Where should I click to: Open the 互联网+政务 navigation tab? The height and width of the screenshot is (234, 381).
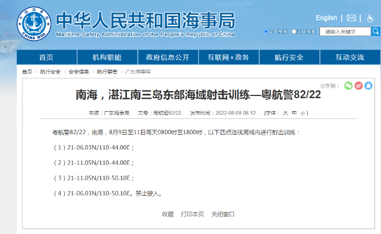229,57
